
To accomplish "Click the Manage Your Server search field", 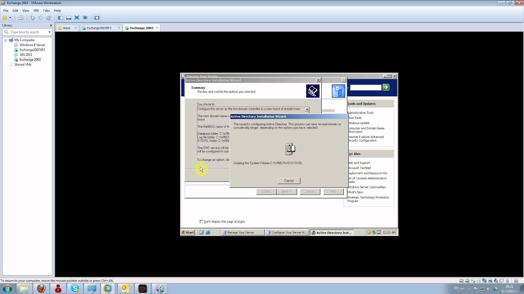I will [x=365, y=87].
